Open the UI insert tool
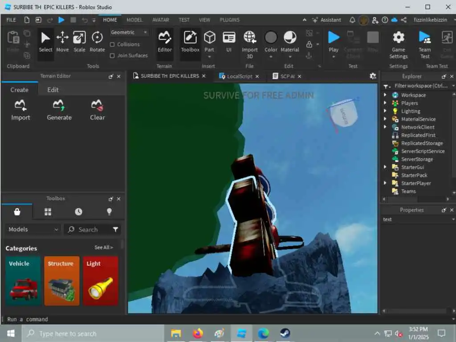This screenshot has height=342, width=456. click(229, 42)
